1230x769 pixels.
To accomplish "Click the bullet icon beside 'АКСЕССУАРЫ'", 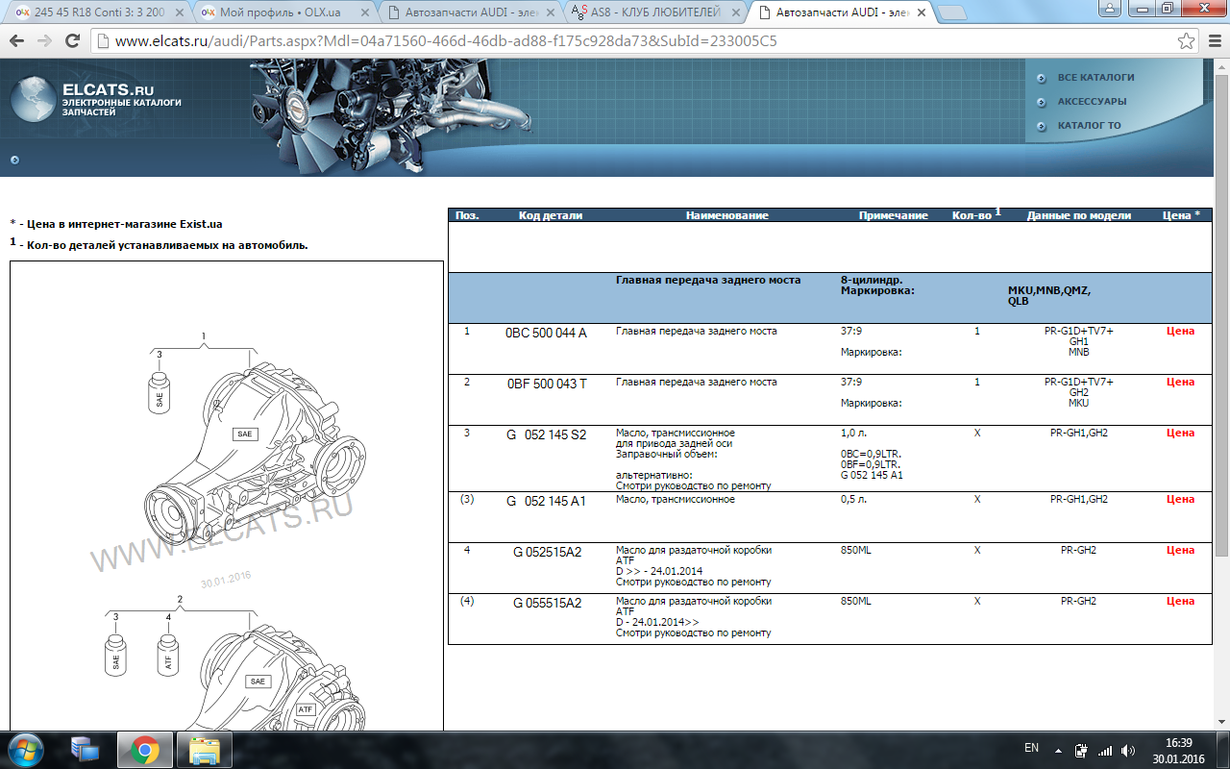I will point(1042,102).
